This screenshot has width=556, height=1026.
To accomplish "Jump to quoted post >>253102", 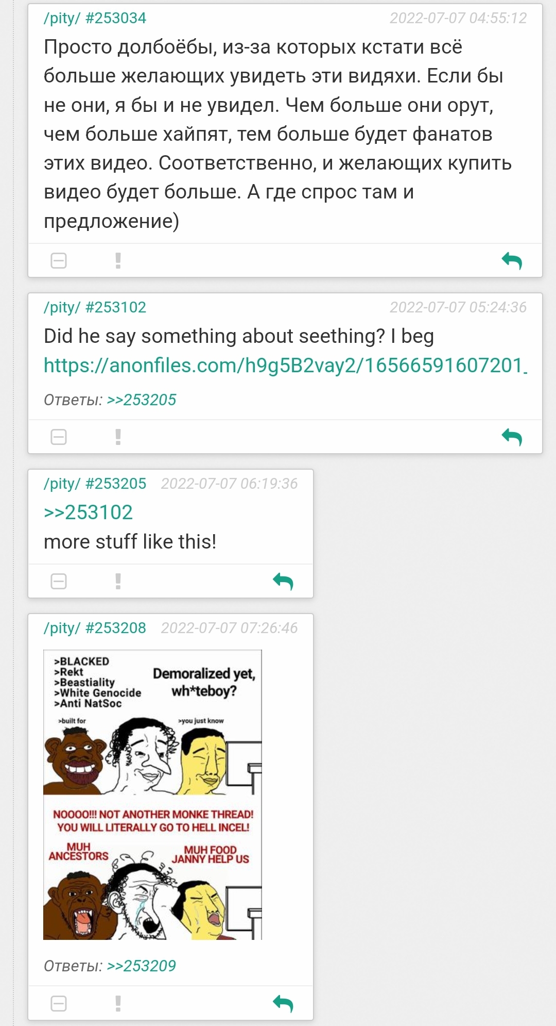I will pos(88,512).
